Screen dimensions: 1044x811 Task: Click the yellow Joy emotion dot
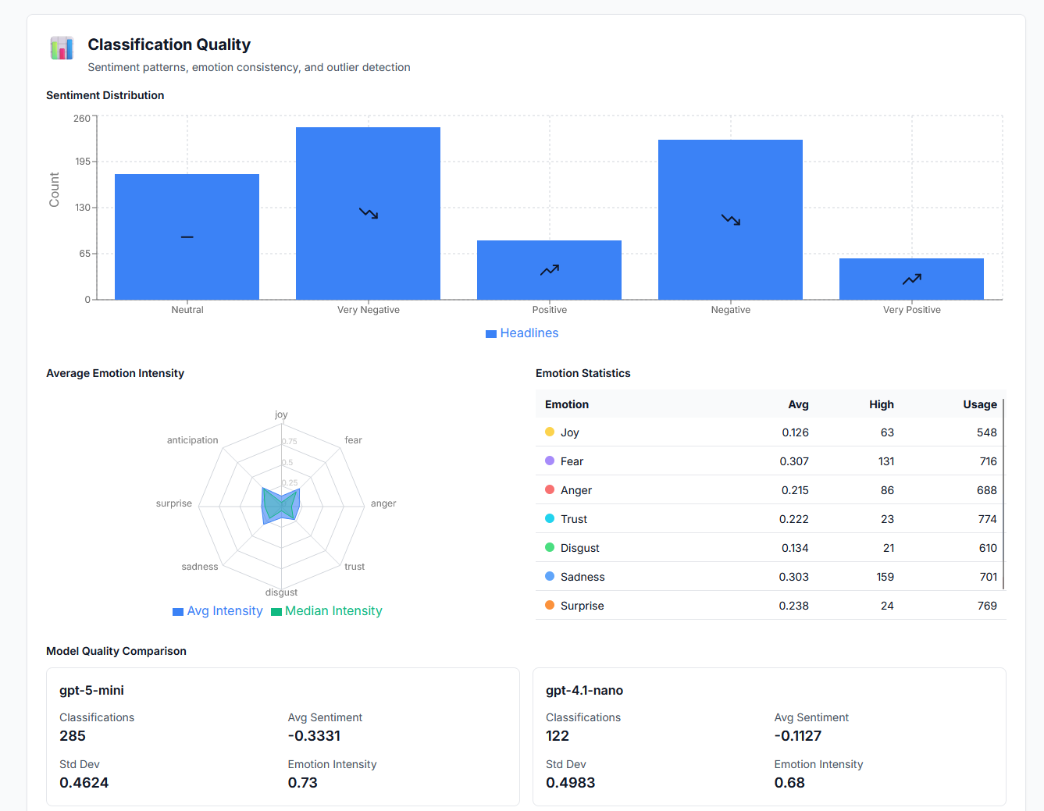pyautogui.click(x=550, y=432)
